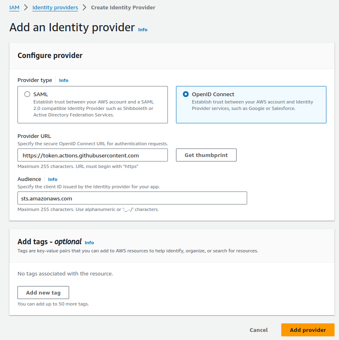The image size is (339, 340).
Task: Select the SAML provider type radio button
Action: pos(27,94)
